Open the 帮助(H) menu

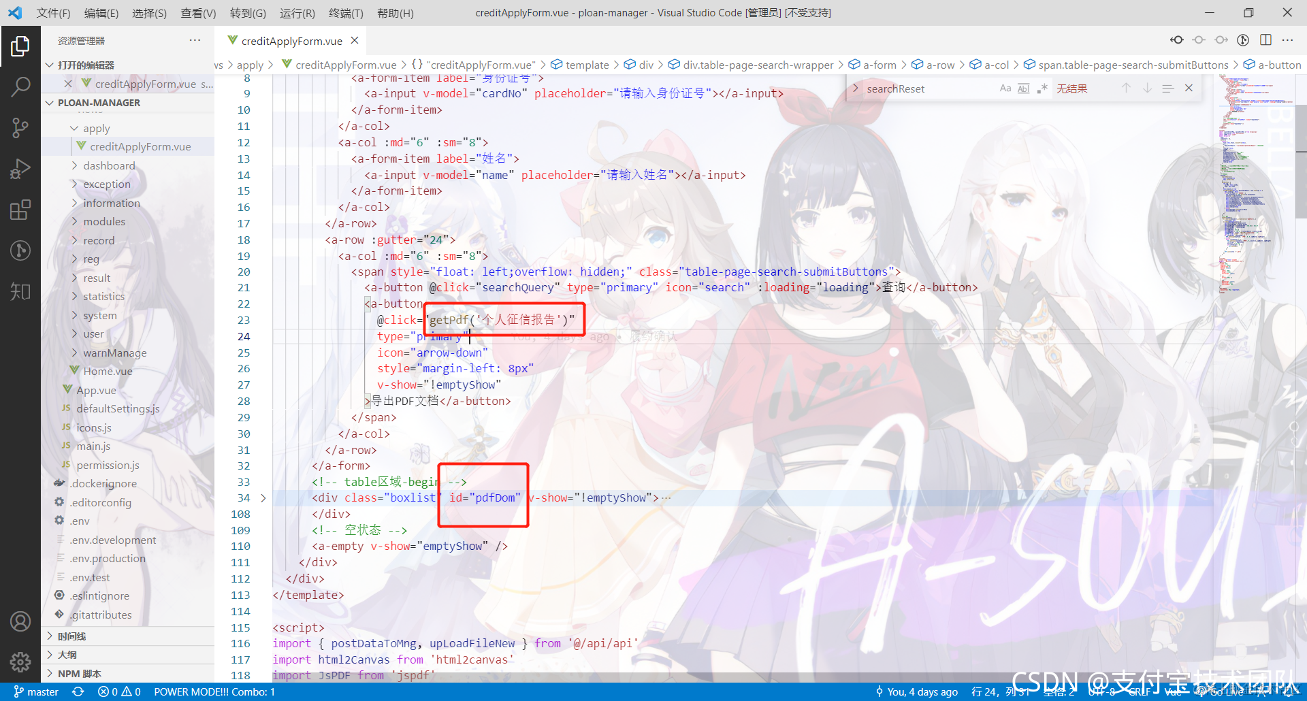[396, 13]
